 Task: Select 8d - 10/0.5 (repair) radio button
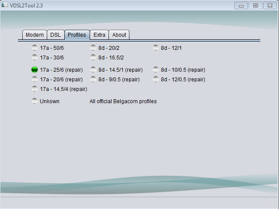[x=156, y=70]
